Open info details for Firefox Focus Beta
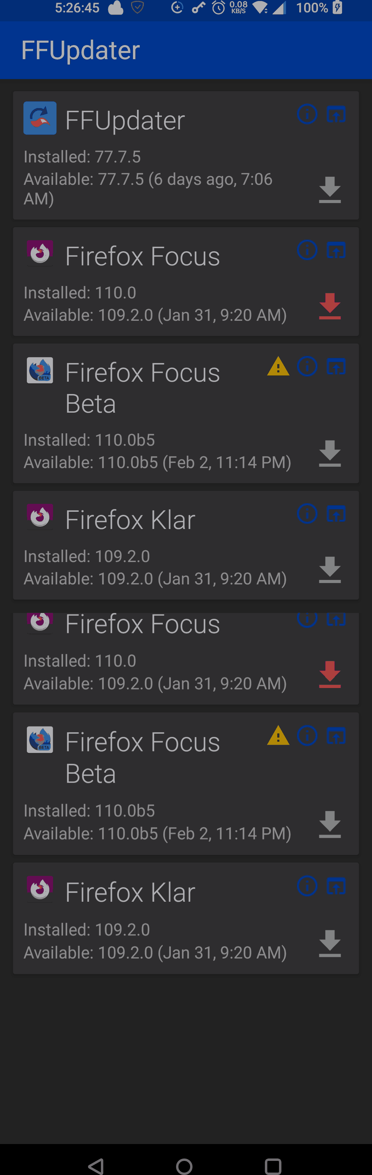Viewport: 372px width, 1175px height. 307,366
